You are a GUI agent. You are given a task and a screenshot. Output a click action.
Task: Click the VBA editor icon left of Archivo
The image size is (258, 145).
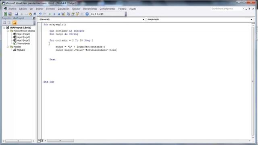point(5,9)
